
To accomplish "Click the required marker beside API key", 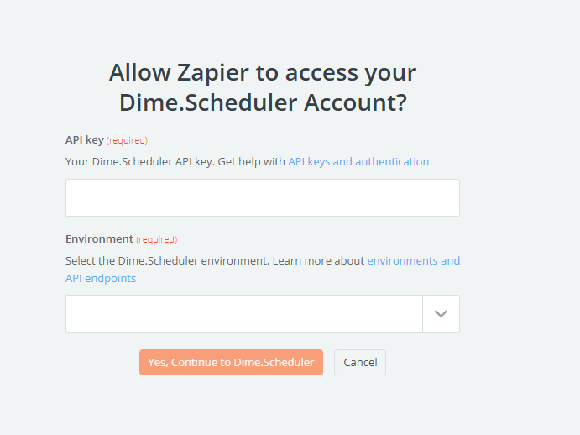I will click(x=127, y=140).
